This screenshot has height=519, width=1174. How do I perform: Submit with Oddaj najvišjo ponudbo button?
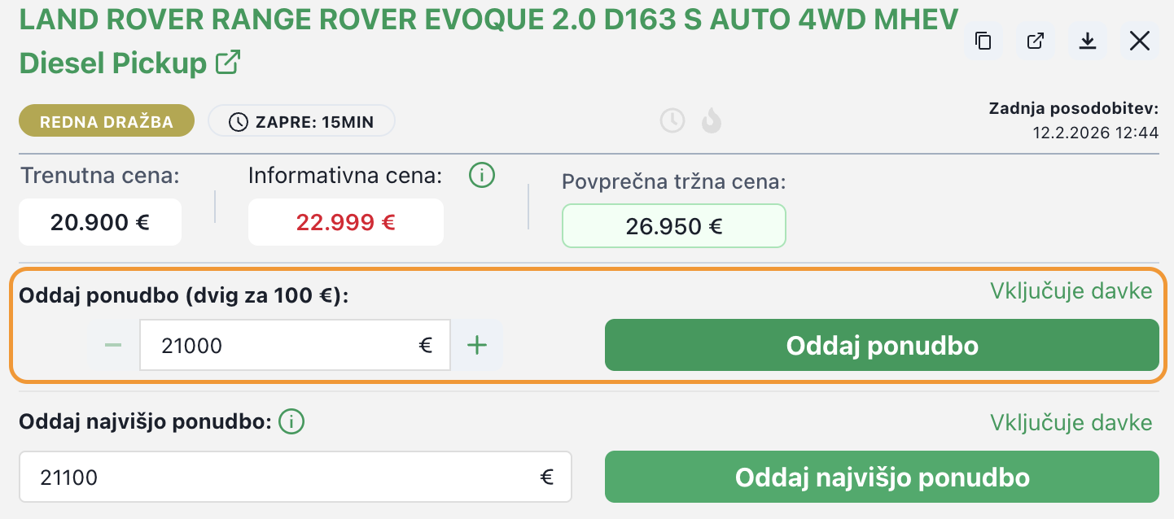click(x=882, y=478)
